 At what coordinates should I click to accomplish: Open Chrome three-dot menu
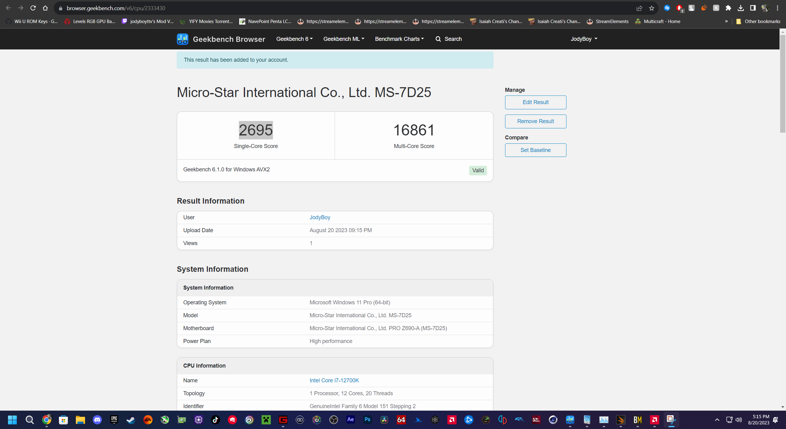[x=777, y=8]
